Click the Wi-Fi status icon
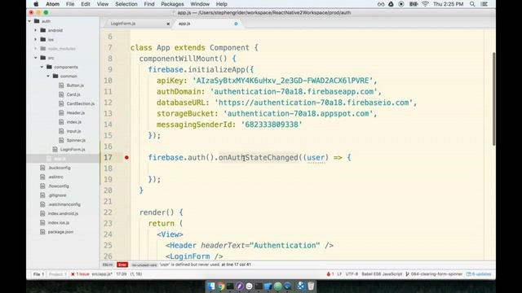This screenshot has width=522, height=293. (425, 4)
